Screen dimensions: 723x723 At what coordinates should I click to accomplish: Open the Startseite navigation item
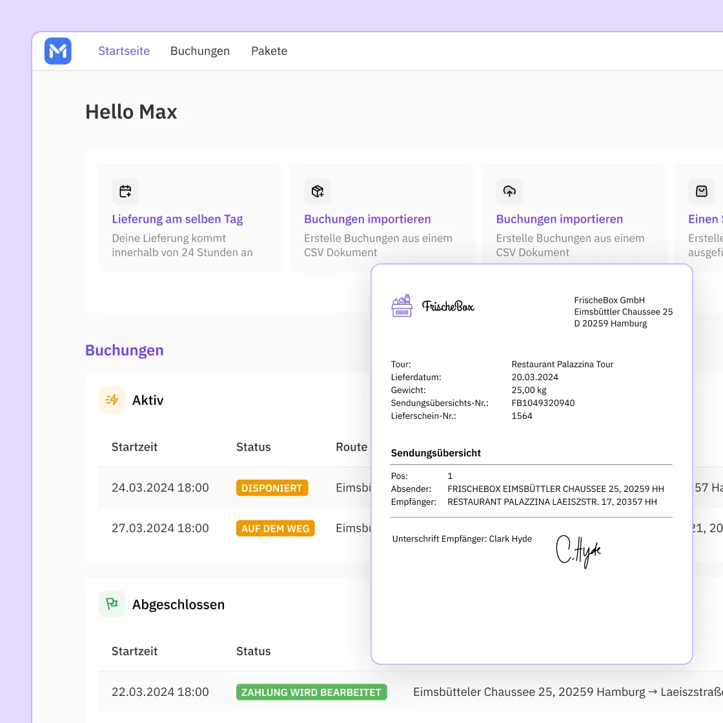[x=124, y=51]
